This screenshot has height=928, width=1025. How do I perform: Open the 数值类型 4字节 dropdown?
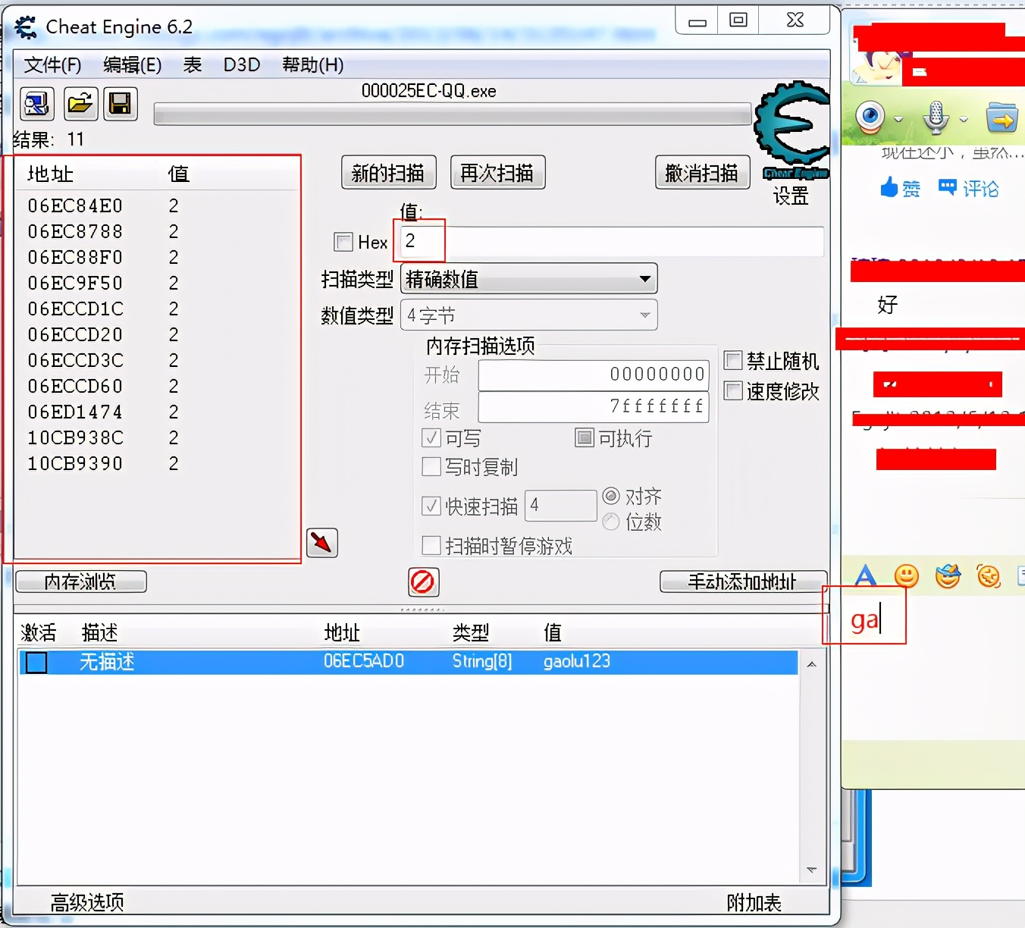tap(528, 315)
